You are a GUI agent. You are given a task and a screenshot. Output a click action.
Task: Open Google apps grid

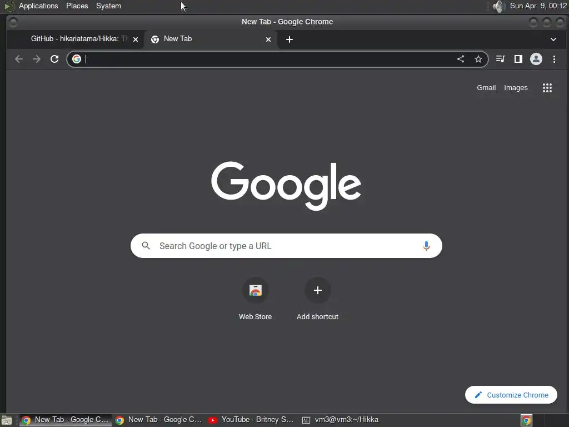547,87
